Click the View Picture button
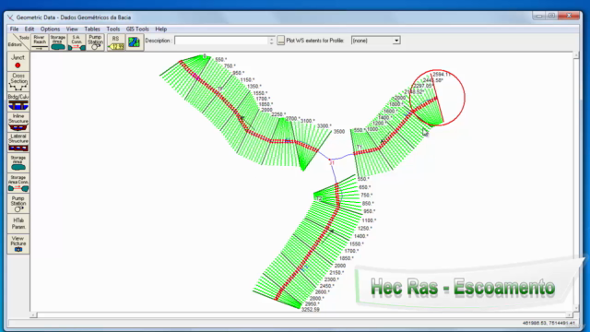Screen dimensions: 590x332 tap(18, 243)
